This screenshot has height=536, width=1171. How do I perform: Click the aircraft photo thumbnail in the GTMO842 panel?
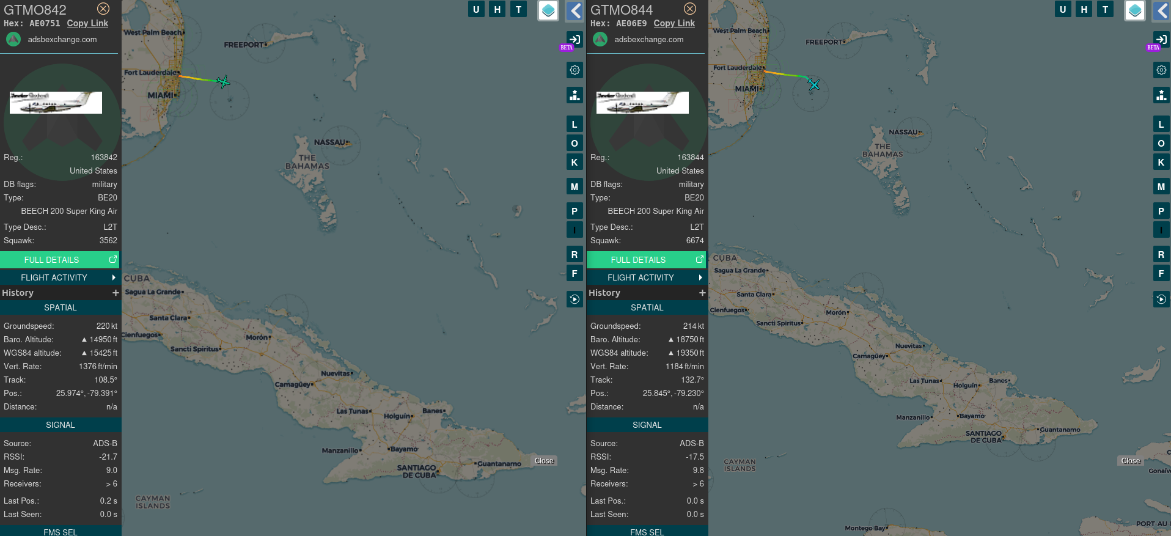(x=56, y=103)
